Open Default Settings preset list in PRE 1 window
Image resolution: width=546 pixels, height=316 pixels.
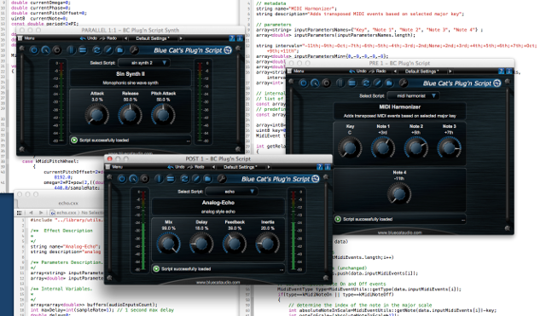pyautogui.click(x=421, y=71)
